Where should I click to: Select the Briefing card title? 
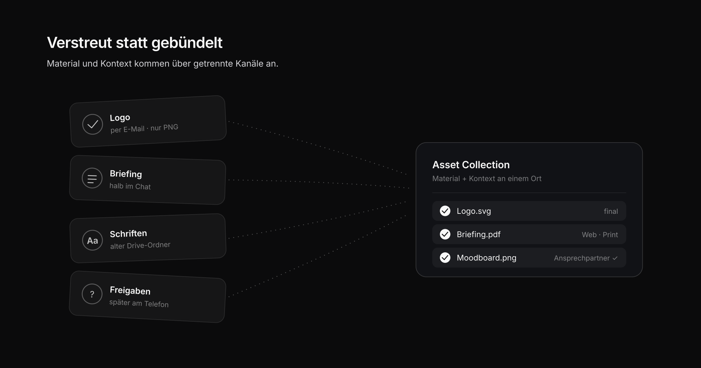[x=126, y=174]
